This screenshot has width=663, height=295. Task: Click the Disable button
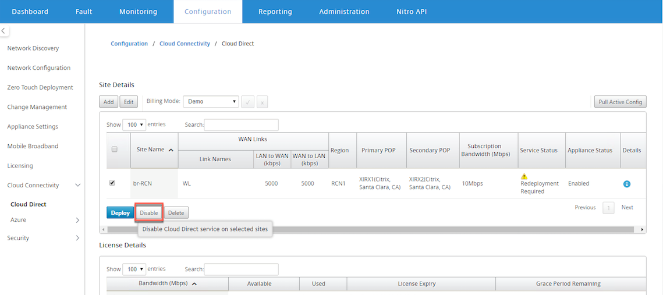tap(149, 213)
